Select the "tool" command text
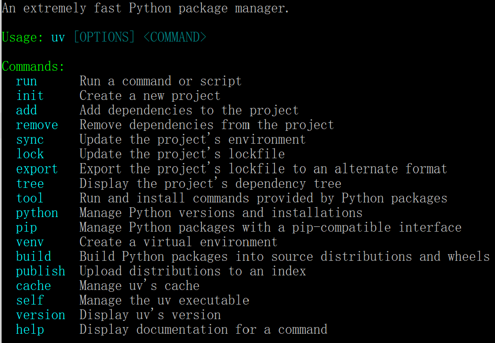The width and height of the screenshot is (495, 343). pyautogui.click(x=30, y=198)
